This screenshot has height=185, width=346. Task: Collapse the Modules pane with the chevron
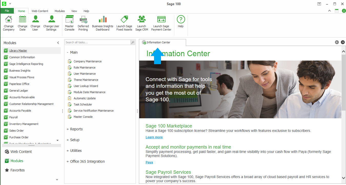click(58, 43)
